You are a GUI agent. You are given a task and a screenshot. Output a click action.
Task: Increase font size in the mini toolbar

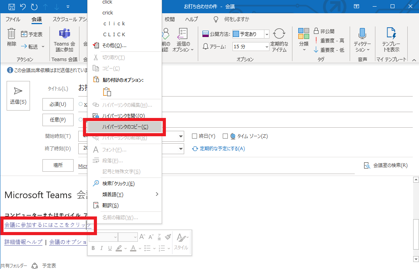pyautogui.click(x=142, y=237)
